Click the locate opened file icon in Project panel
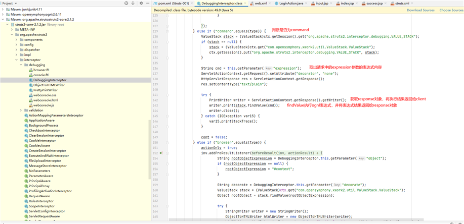Screen dimensions: 464x224 click(126, 3)
